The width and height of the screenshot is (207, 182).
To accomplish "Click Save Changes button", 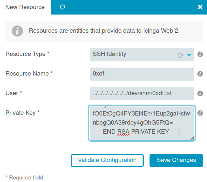I will click(x=176, y=161).
